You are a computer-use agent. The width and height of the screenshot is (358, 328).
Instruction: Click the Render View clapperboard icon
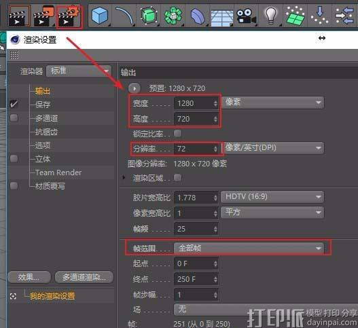tap(20, 16)
